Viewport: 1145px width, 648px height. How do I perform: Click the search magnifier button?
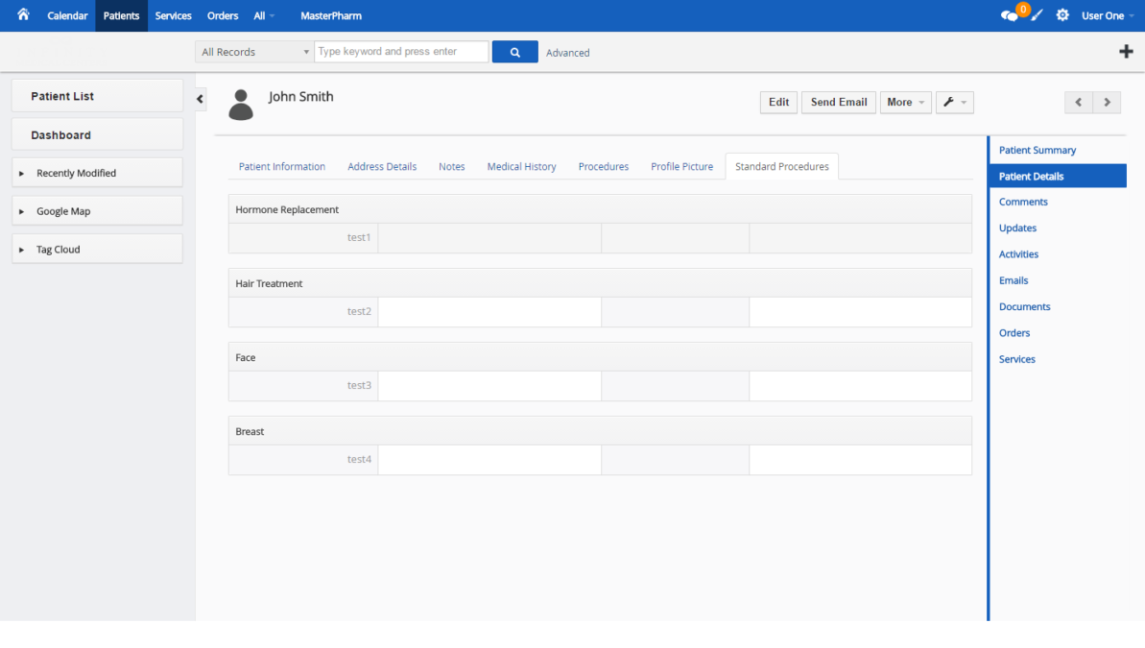click(x=514, y=51)
